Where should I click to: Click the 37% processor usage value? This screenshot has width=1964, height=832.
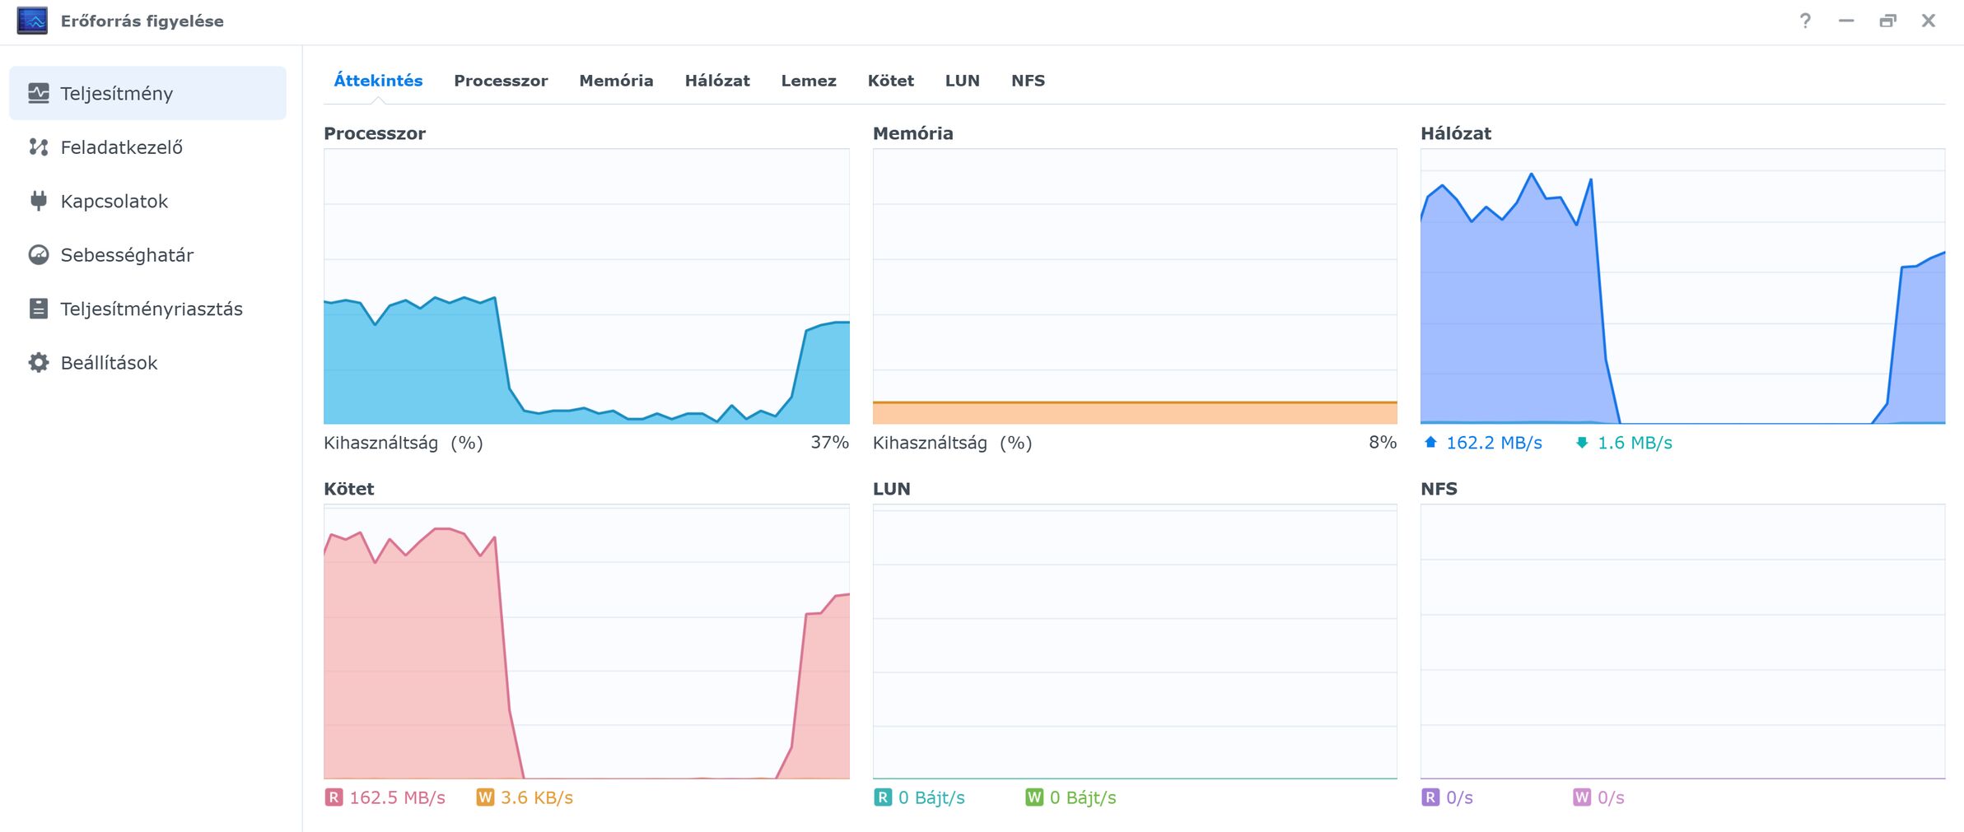pyautogui.click(x=829, y=443)
